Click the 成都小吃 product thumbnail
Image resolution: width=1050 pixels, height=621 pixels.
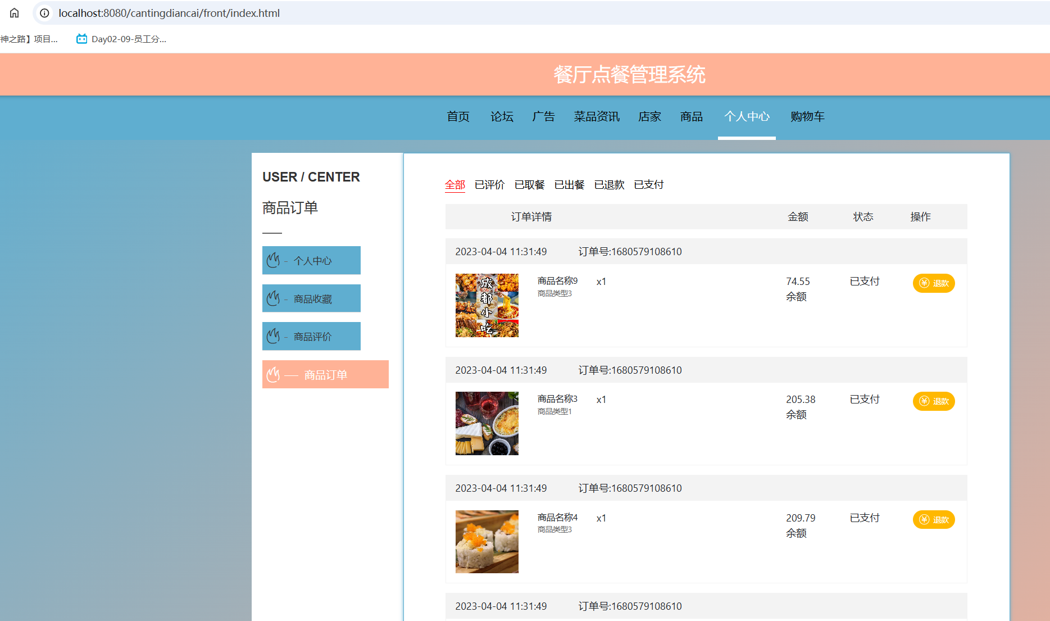point(487,305)
